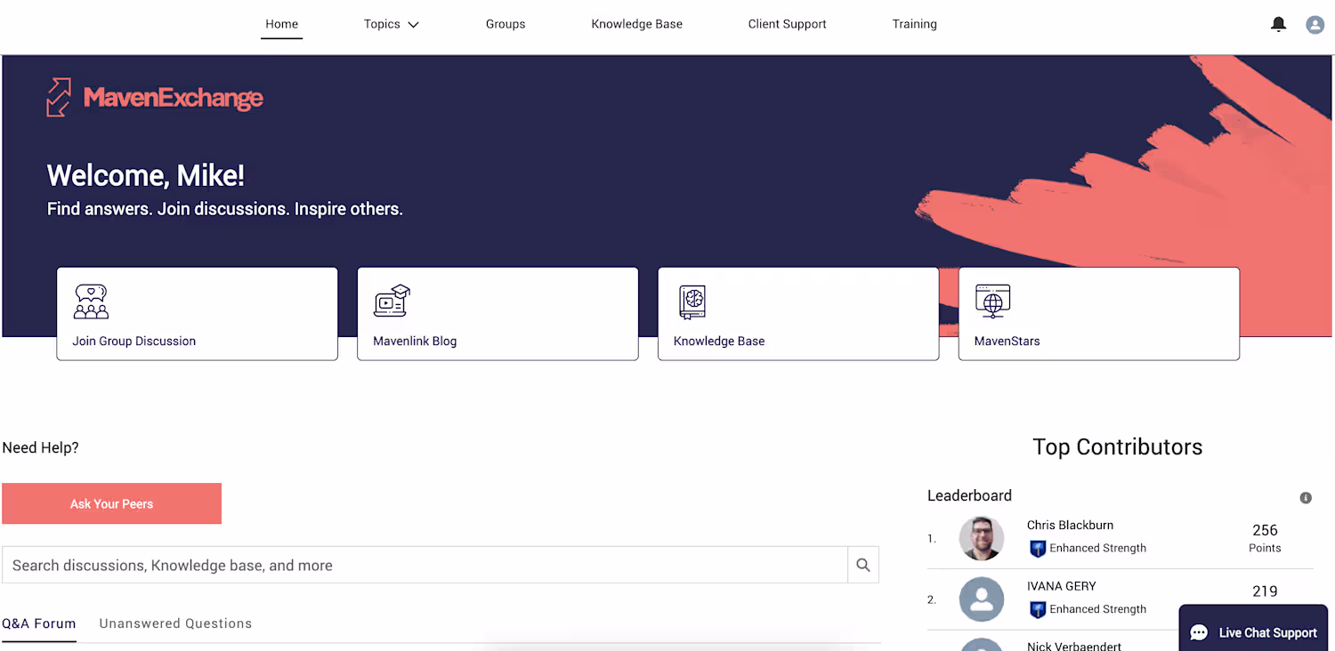Viewport: 1335px width, 651px height.
Task: Click the Nick Verbaendert name link
Action: [1074, 646]
